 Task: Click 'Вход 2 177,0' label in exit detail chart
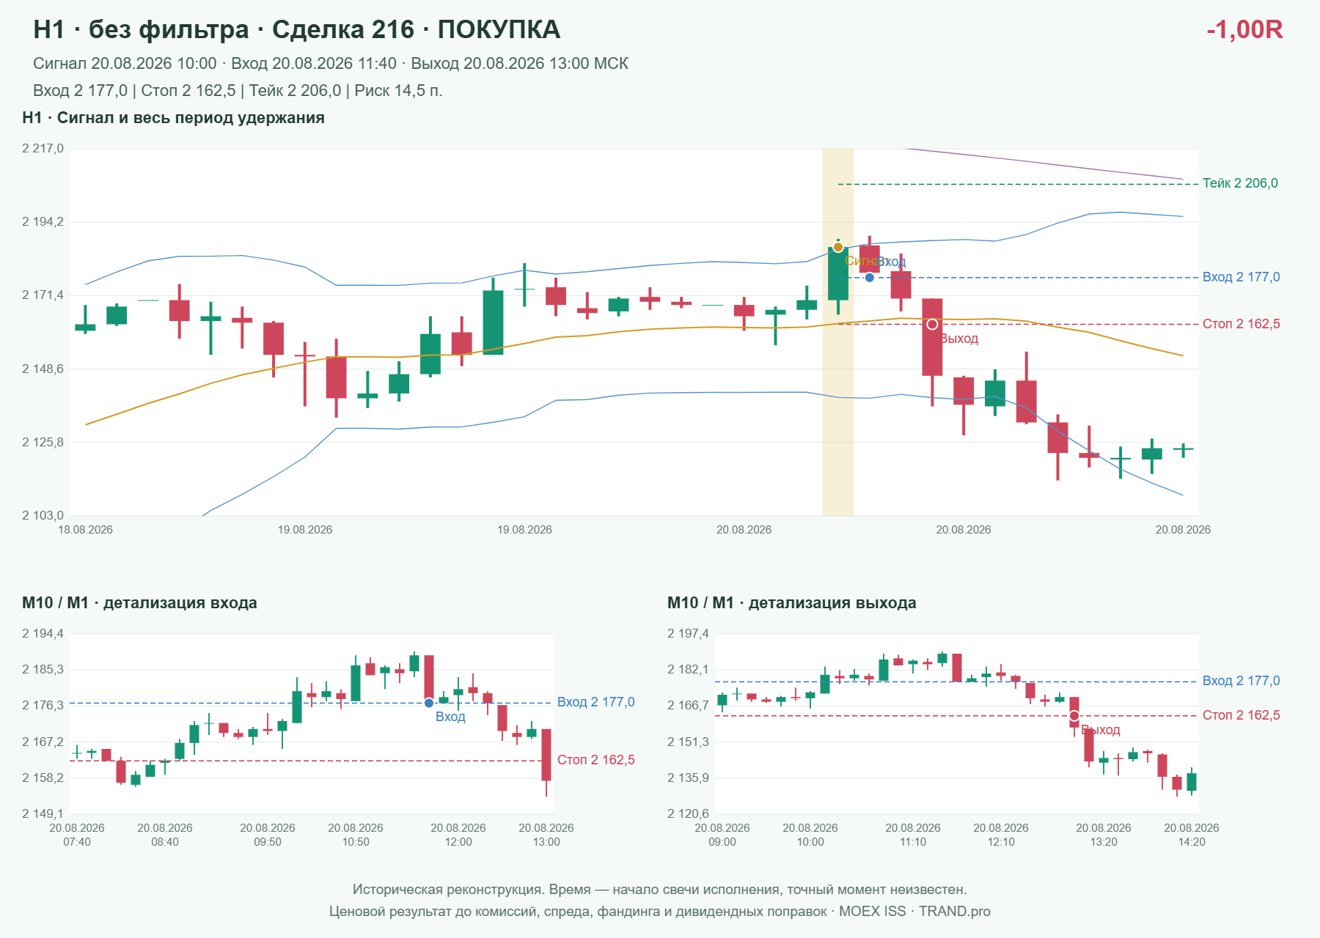point(1241,681)
